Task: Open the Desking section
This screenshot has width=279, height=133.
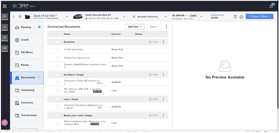Action: (27, 27)
